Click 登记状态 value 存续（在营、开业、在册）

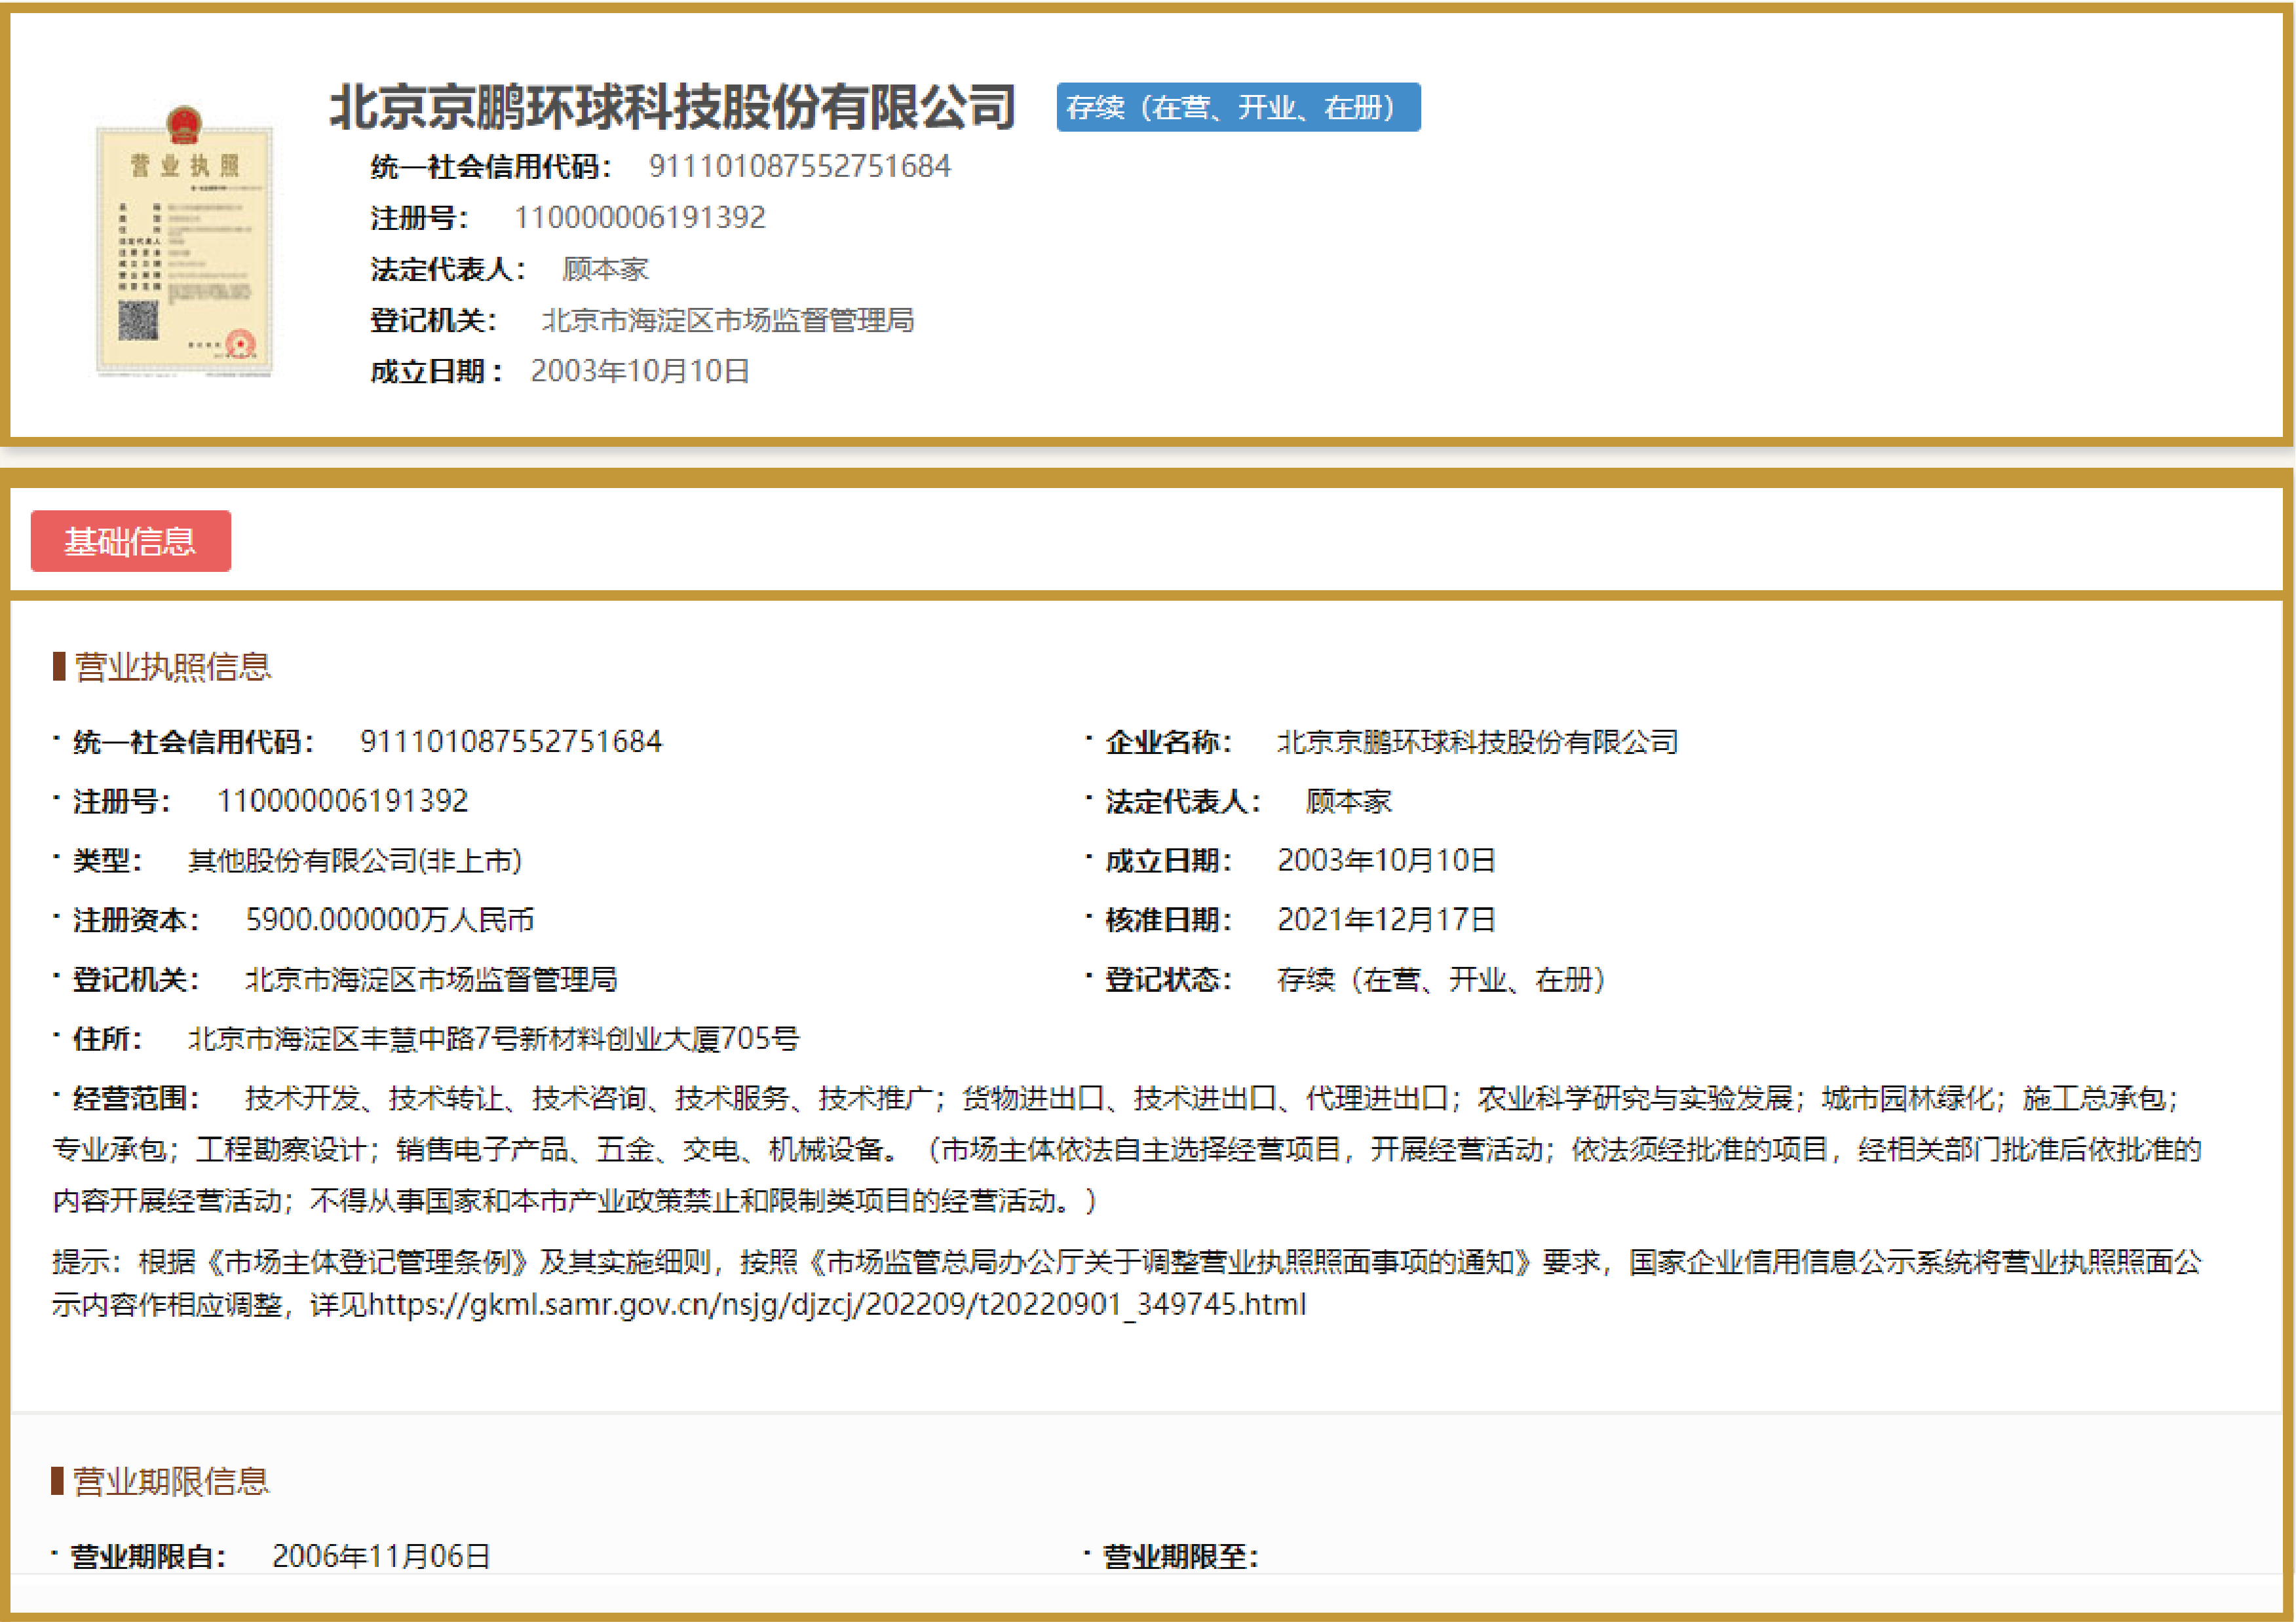(x=1441, y=979)
